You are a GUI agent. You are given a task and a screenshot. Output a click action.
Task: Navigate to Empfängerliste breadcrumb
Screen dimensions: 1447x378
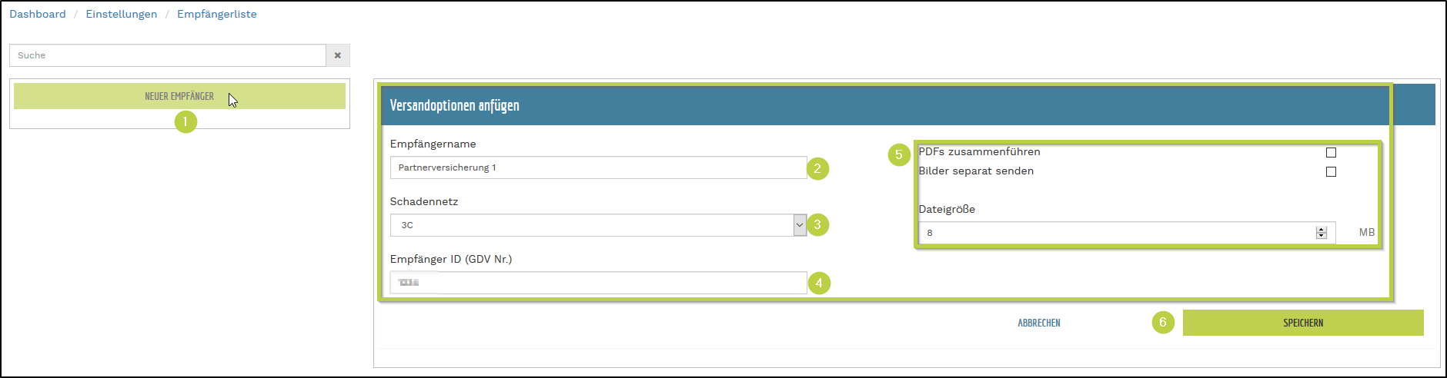pos(217,14)
